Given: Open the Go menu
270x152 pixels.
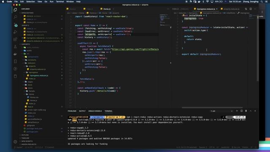Looking at the screenshot, I should click(x=46, y=2).
